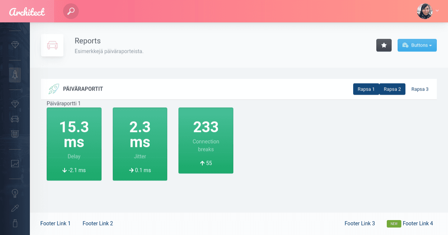Toggle the star favorite button
Screen dimensions: 448x235
[x=384, y=45]
